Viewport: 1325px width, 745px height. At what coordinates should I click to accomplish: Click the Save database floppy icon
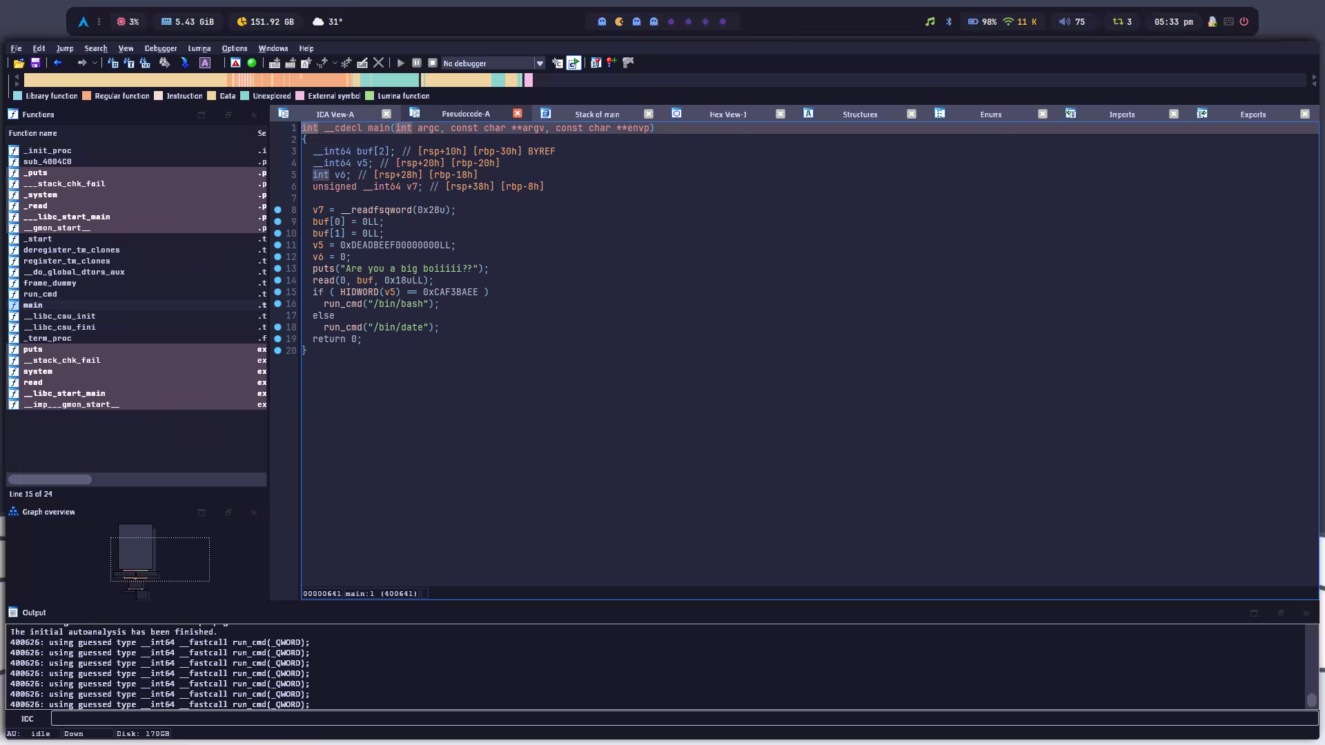tap(35, 63)
